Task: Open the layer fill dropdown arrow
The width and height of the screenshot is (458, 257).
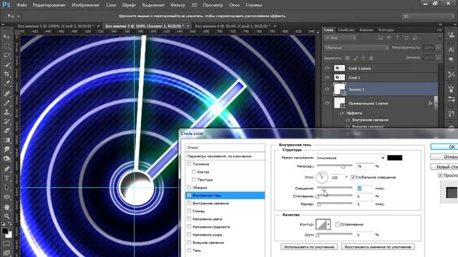Action: click(x=438, y=58)
